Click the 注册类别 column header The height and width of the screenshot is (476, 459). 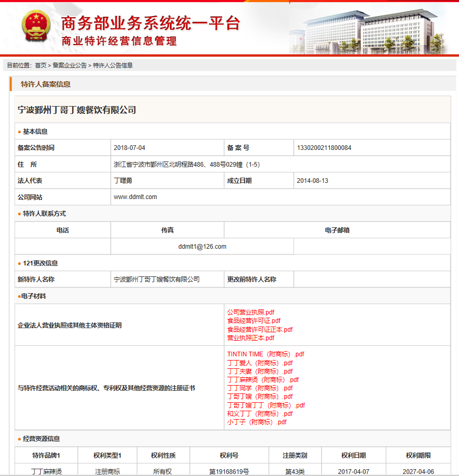(x=295, y=455)
